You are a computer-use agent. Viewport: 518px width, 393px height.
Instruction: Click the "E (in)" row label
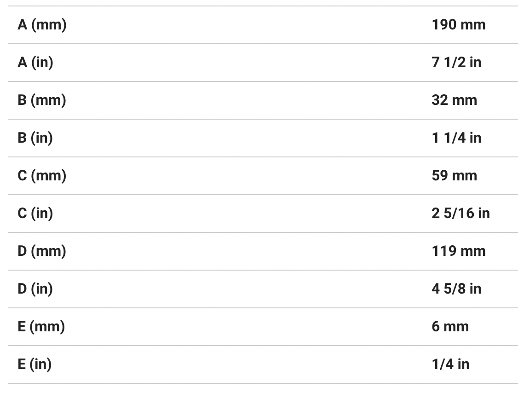(35, 364)
